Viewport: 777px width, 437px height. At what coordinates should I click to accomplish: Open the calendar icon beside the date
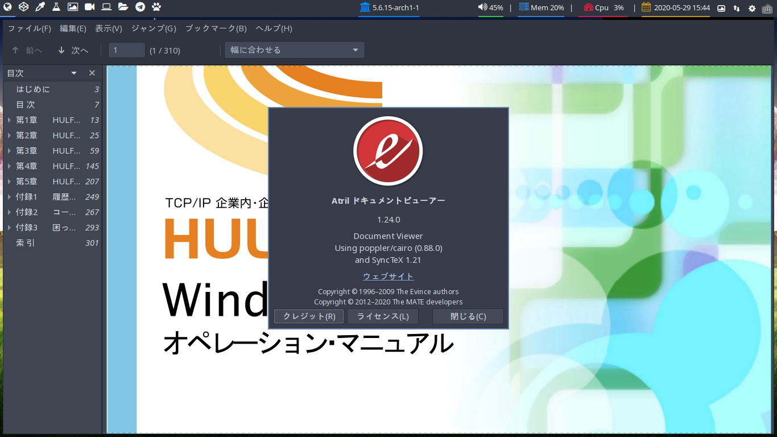[x=646, y=7]
